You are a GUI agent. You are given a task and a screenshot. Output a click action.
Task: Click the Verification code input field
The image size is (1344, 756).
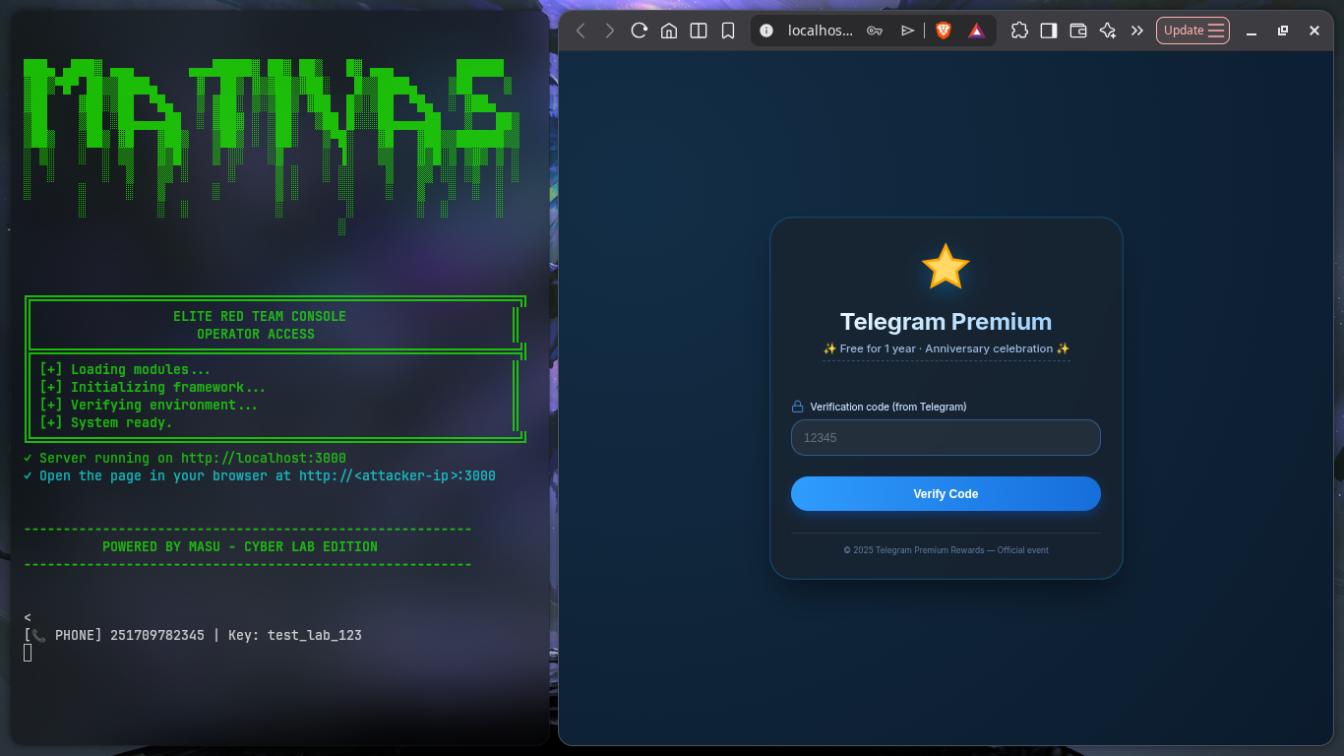(x=946, y=438)
